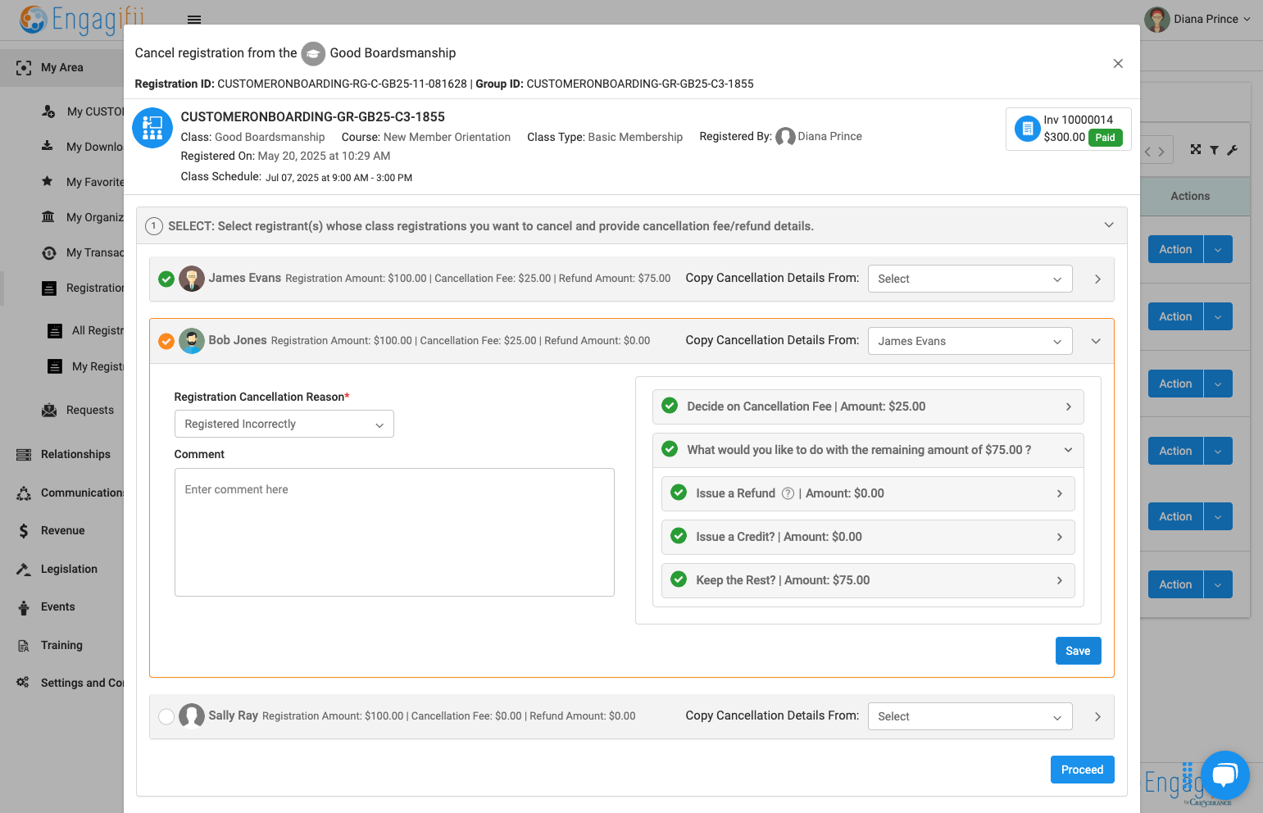This screenshot has width=1263, height=813.
Task: Open Revenue menu item
Action: click(x=62, y=530)
